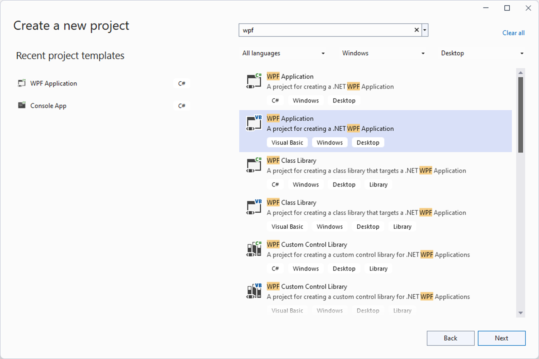
Task: Click the Windows tag under C# WPF Class Library
Action: tap(306, 184)
